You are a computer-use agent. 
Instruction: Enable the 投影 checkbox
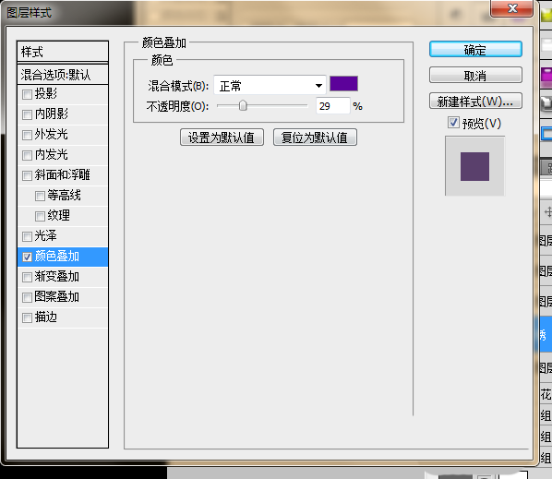[x=27, y=94]
